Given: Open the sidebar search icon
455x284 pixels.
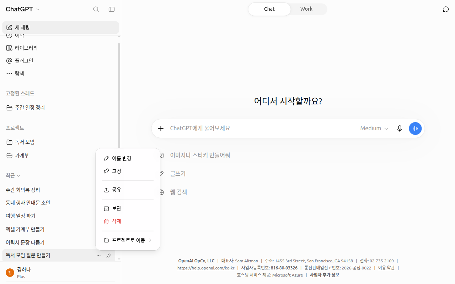Looking at the screenshot, I should [x=96, y=9].
